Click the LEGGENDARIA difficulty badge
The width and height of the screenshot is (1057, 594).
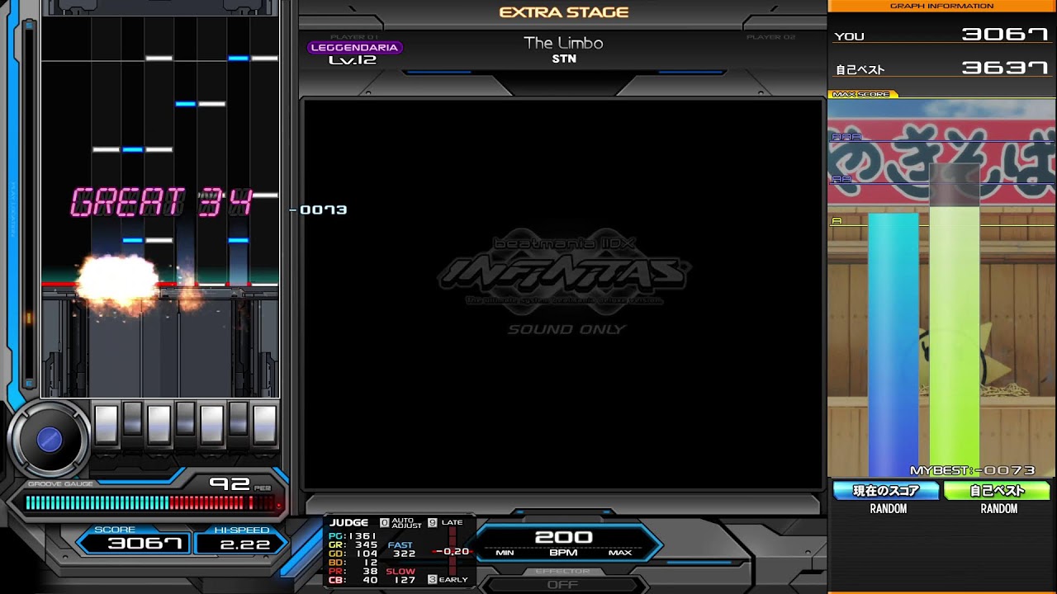(354, 47)
